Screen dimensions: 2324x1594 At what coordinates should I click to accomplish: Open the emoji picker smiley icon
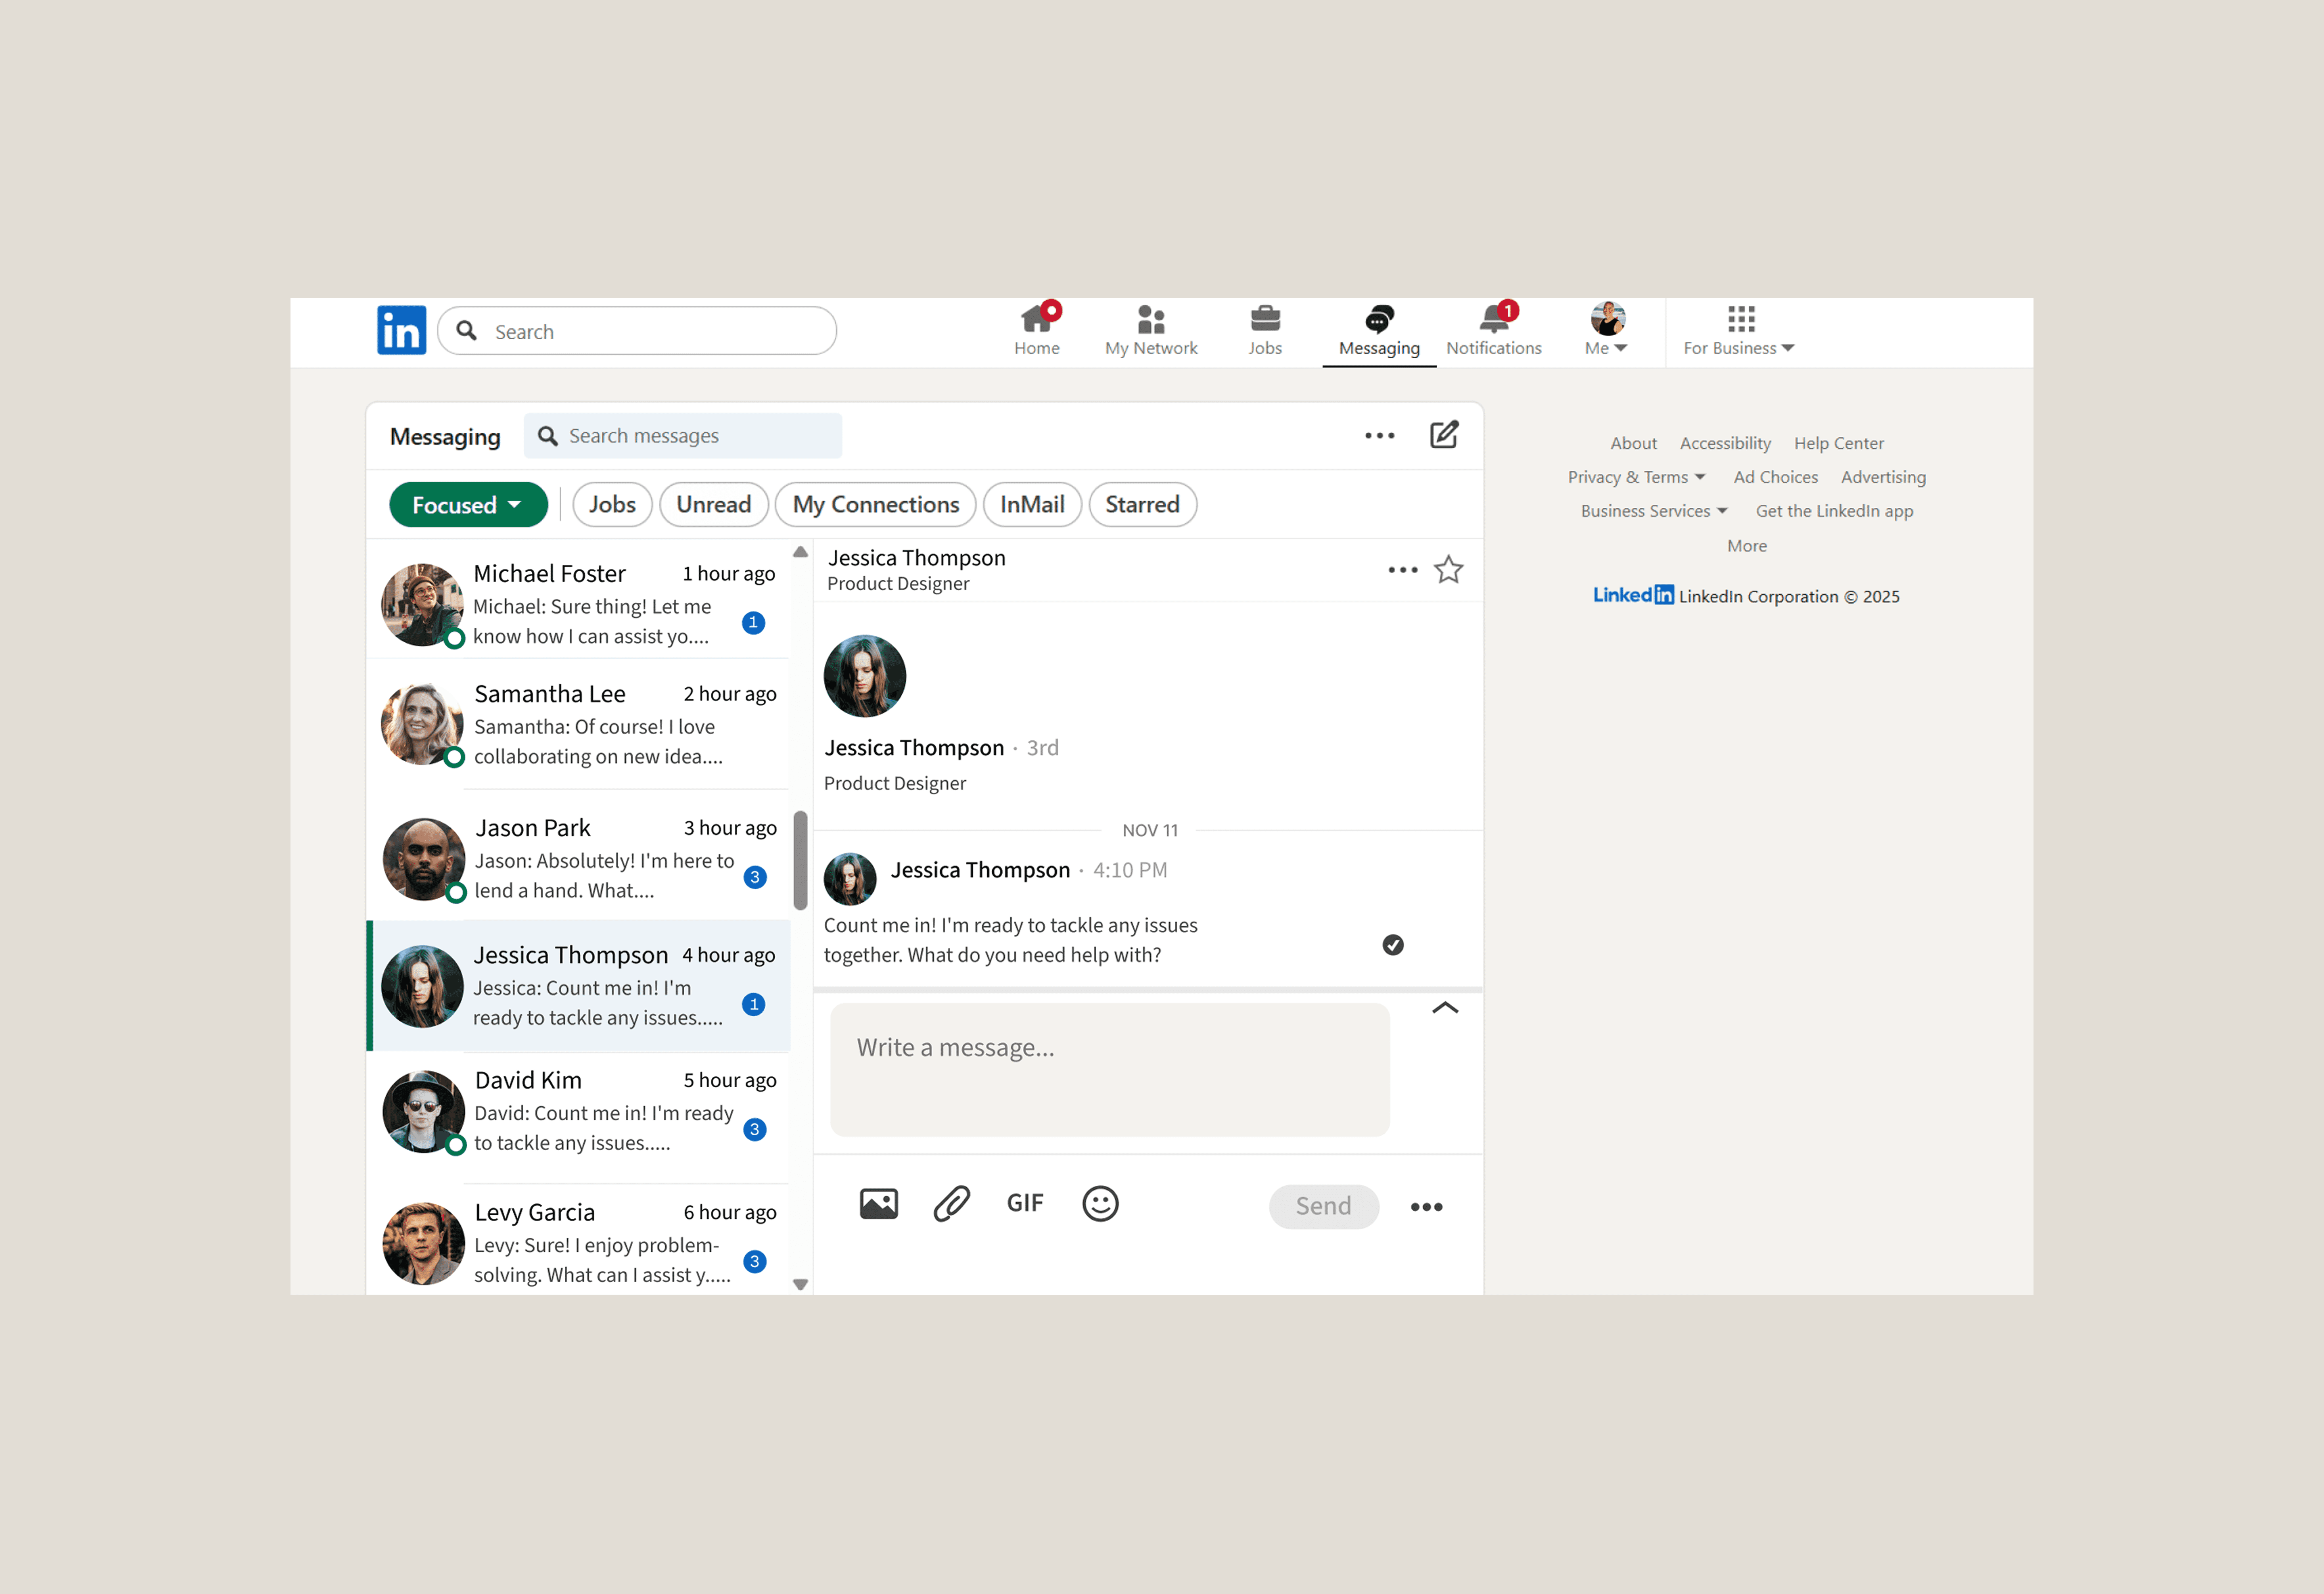coord(1100,1204)
